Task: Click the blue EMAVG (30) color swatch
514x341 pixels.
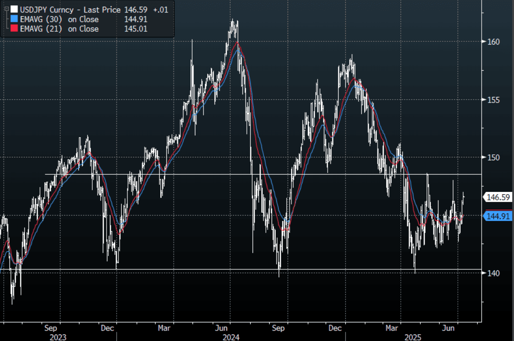Action: (x=14, y=19)
